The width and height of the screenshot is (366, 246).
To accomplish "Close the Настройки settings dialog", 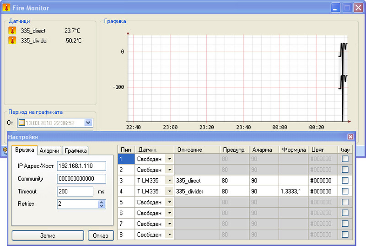I will 350,137.
